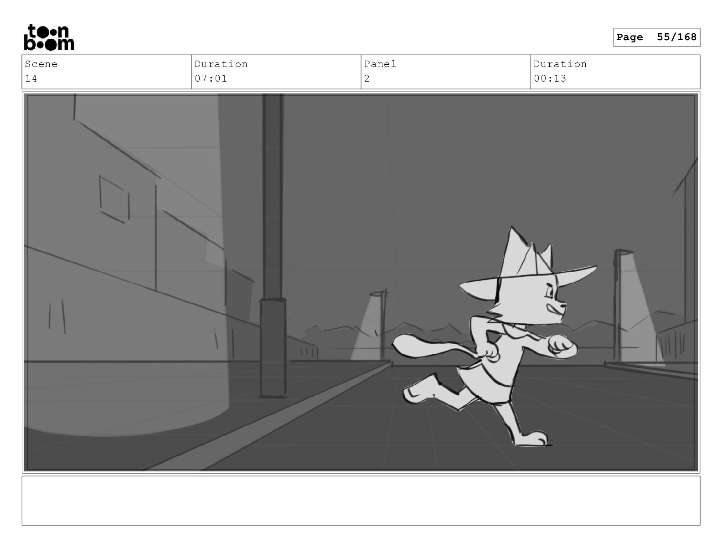Click panel duration value 00:13
This screenshot has width=722, height=558.
550,78
